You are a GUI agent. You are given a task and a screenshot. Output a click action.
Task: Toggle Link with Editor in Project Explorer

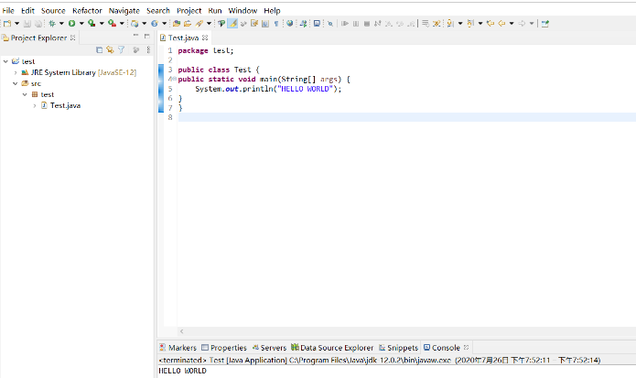pos(110,50)
